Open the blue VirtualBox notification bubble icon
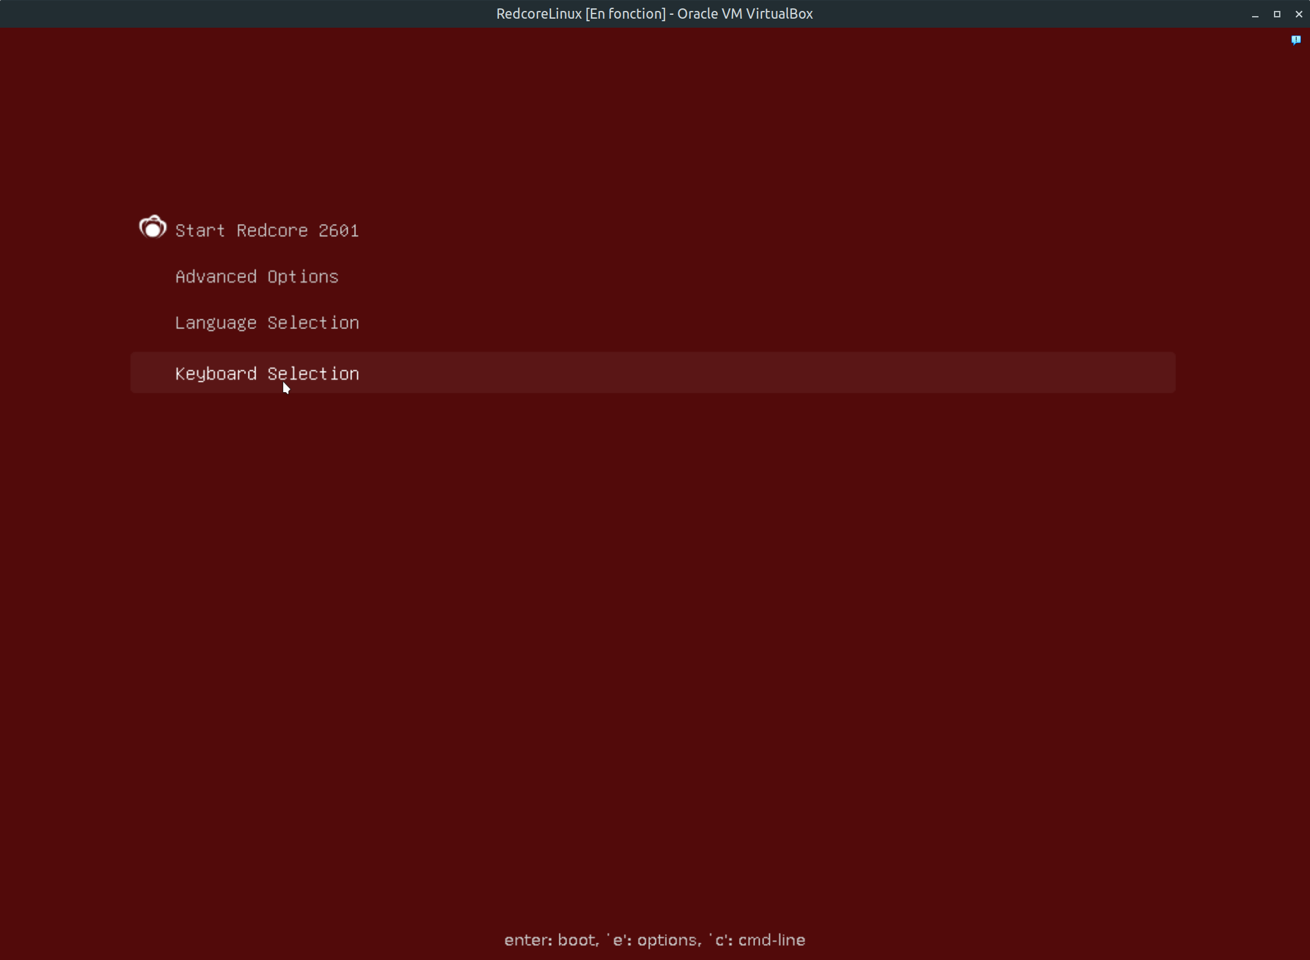Viewport: 1310px width, 960px height. [x=1296, y=40]
